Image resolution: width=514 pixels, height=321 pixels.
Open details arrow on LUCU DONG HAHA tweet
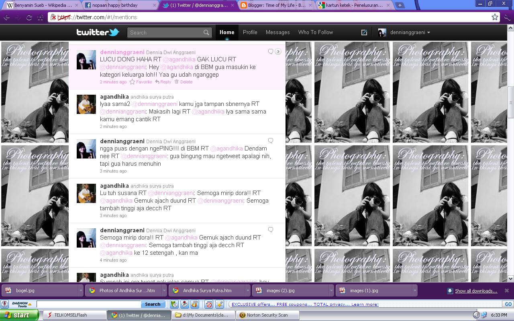278,52
